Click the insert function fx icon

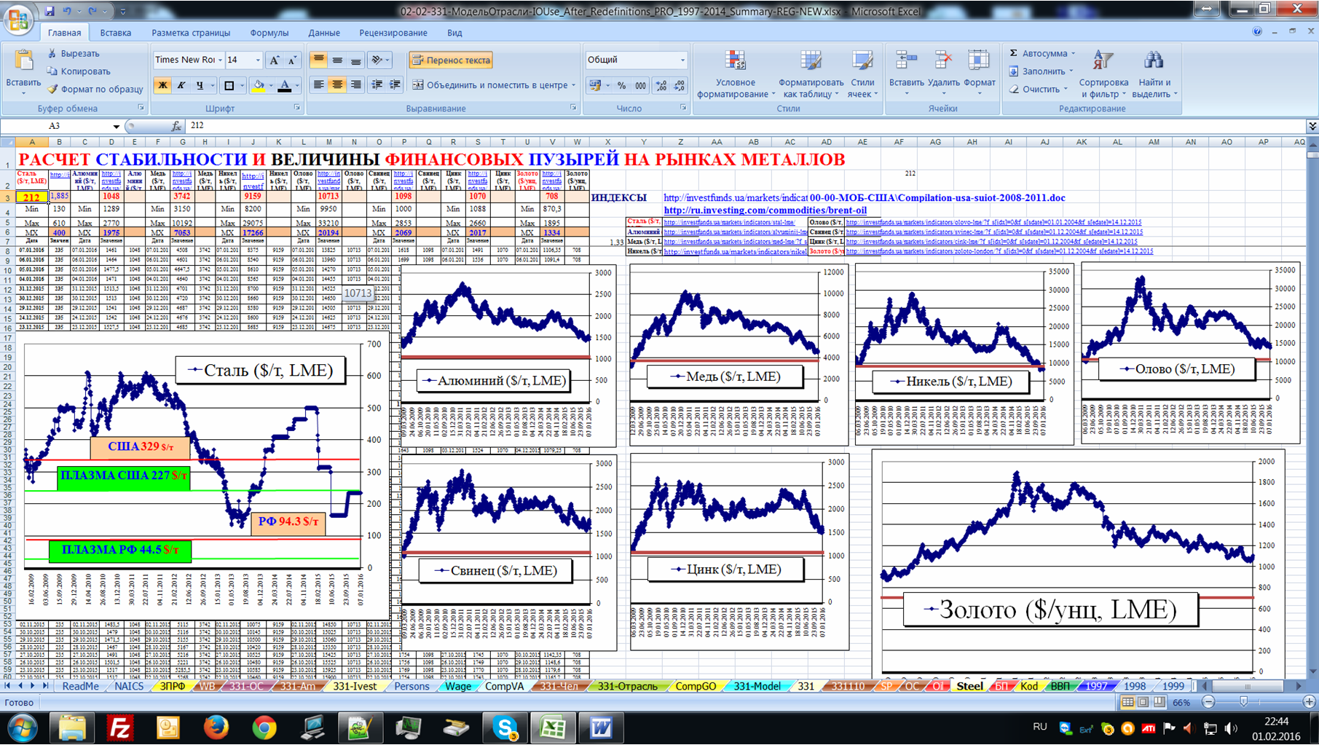[x=176, y=126]
